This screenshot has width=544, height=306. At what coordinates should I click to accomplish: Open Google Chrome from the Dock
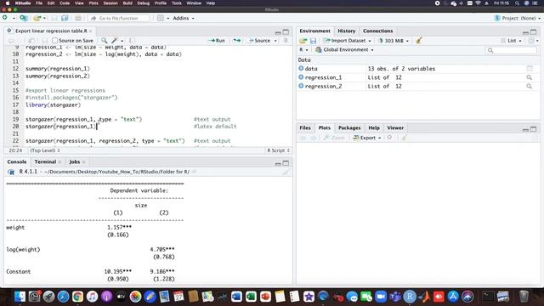77,297
